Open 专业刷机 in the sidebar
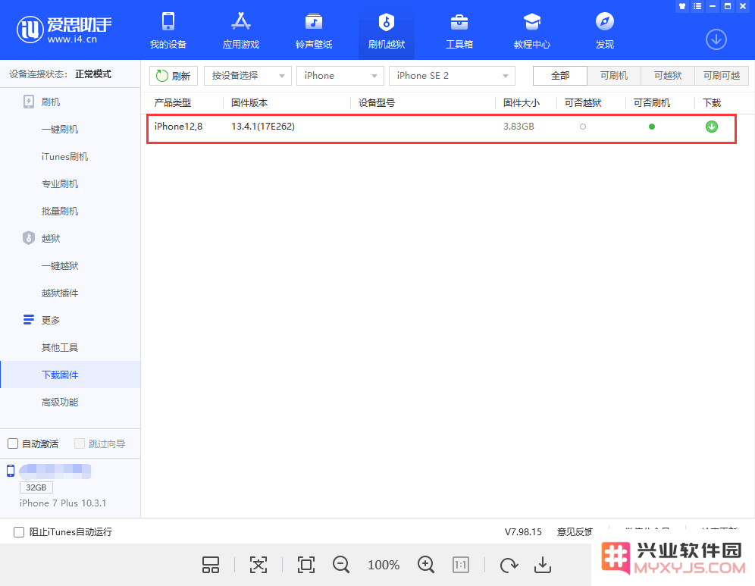 [x=60, y=183]
